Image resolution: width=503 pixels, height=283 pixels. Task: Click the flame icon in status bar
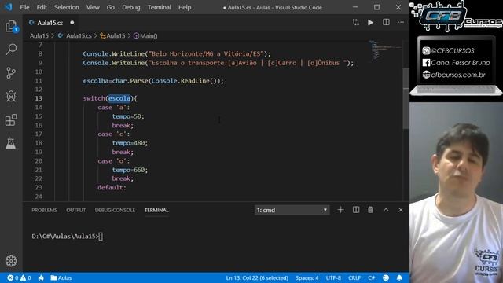click(41, 277)
